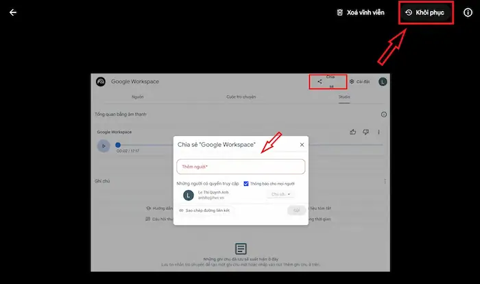Click the audio overview info icon
The height and width of the screenshot is (284, 480).
[x=383, y=115]
